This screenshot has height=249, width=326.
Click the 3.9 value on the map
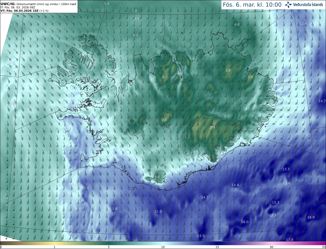(228, 71)
